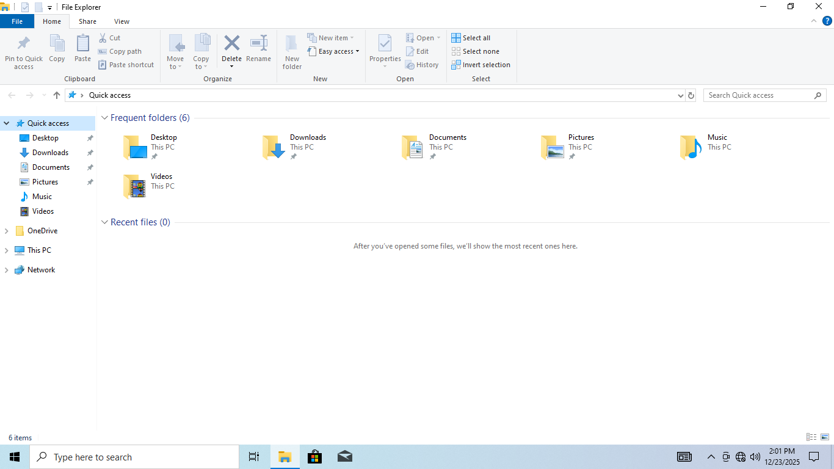Click the Pin to Quick access icon
This screenshot has height=469, width=834.
(x=24, y=44)
